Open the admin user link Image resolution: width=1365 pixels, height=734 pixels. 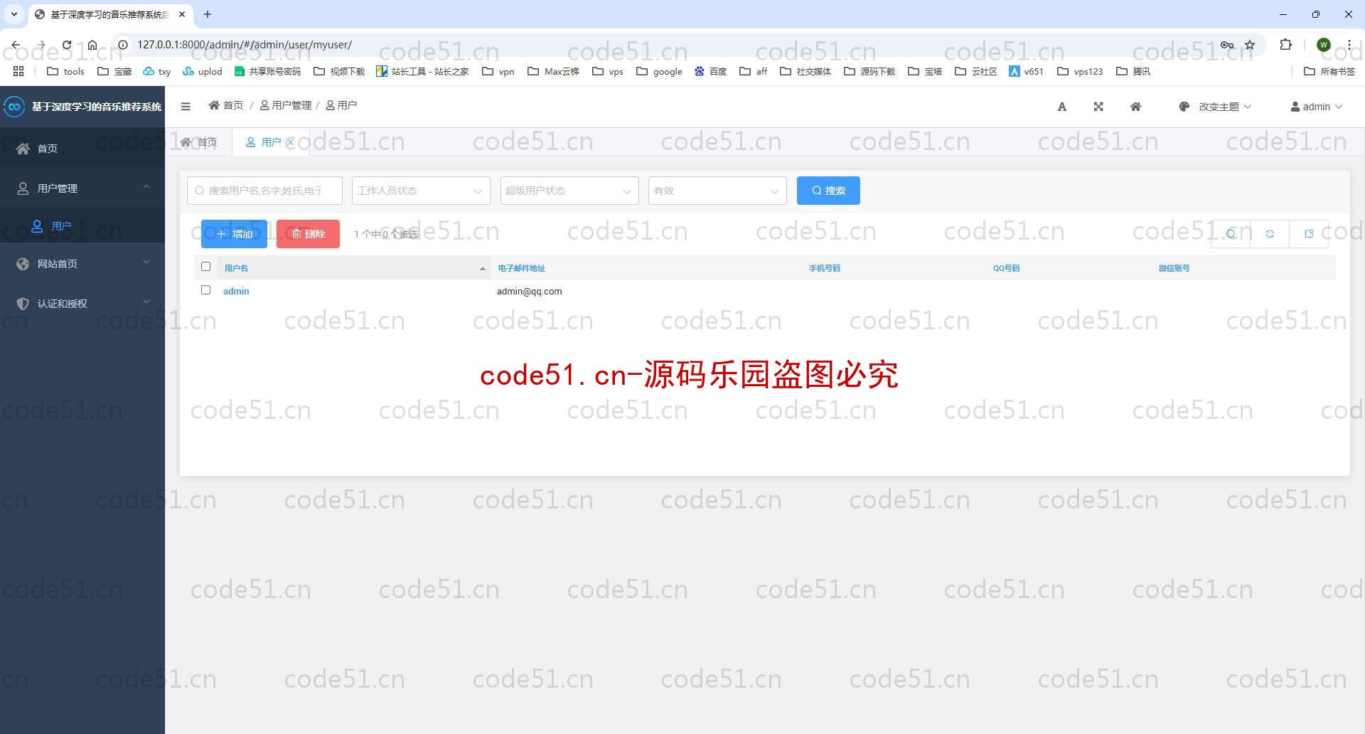(x=236, y=291)
